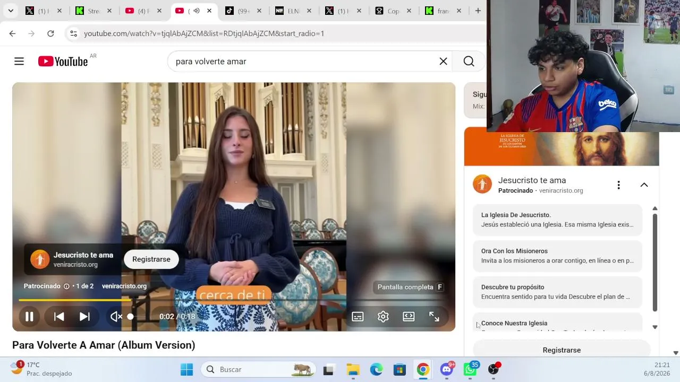Viewport: 680px width, 382px height.
Task: Run search with magnifier button
Action: click(469, 62)
